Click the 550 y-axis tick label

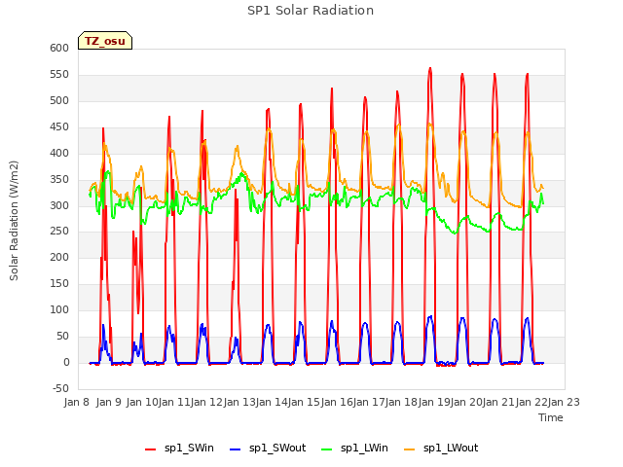59,74
